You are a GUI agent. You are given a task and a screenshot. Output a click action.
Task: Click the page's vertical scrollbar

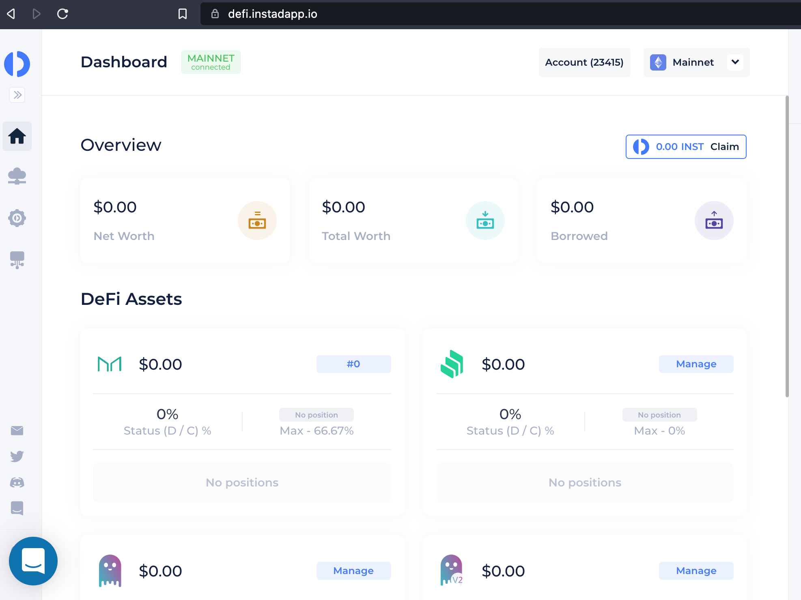coord(787,246)
